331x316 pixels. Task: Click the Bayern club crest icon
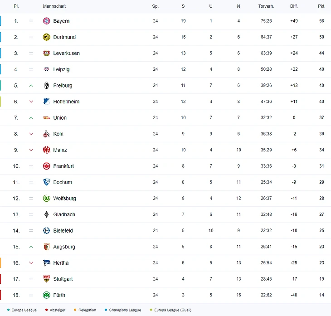click(x=46, y=21)
